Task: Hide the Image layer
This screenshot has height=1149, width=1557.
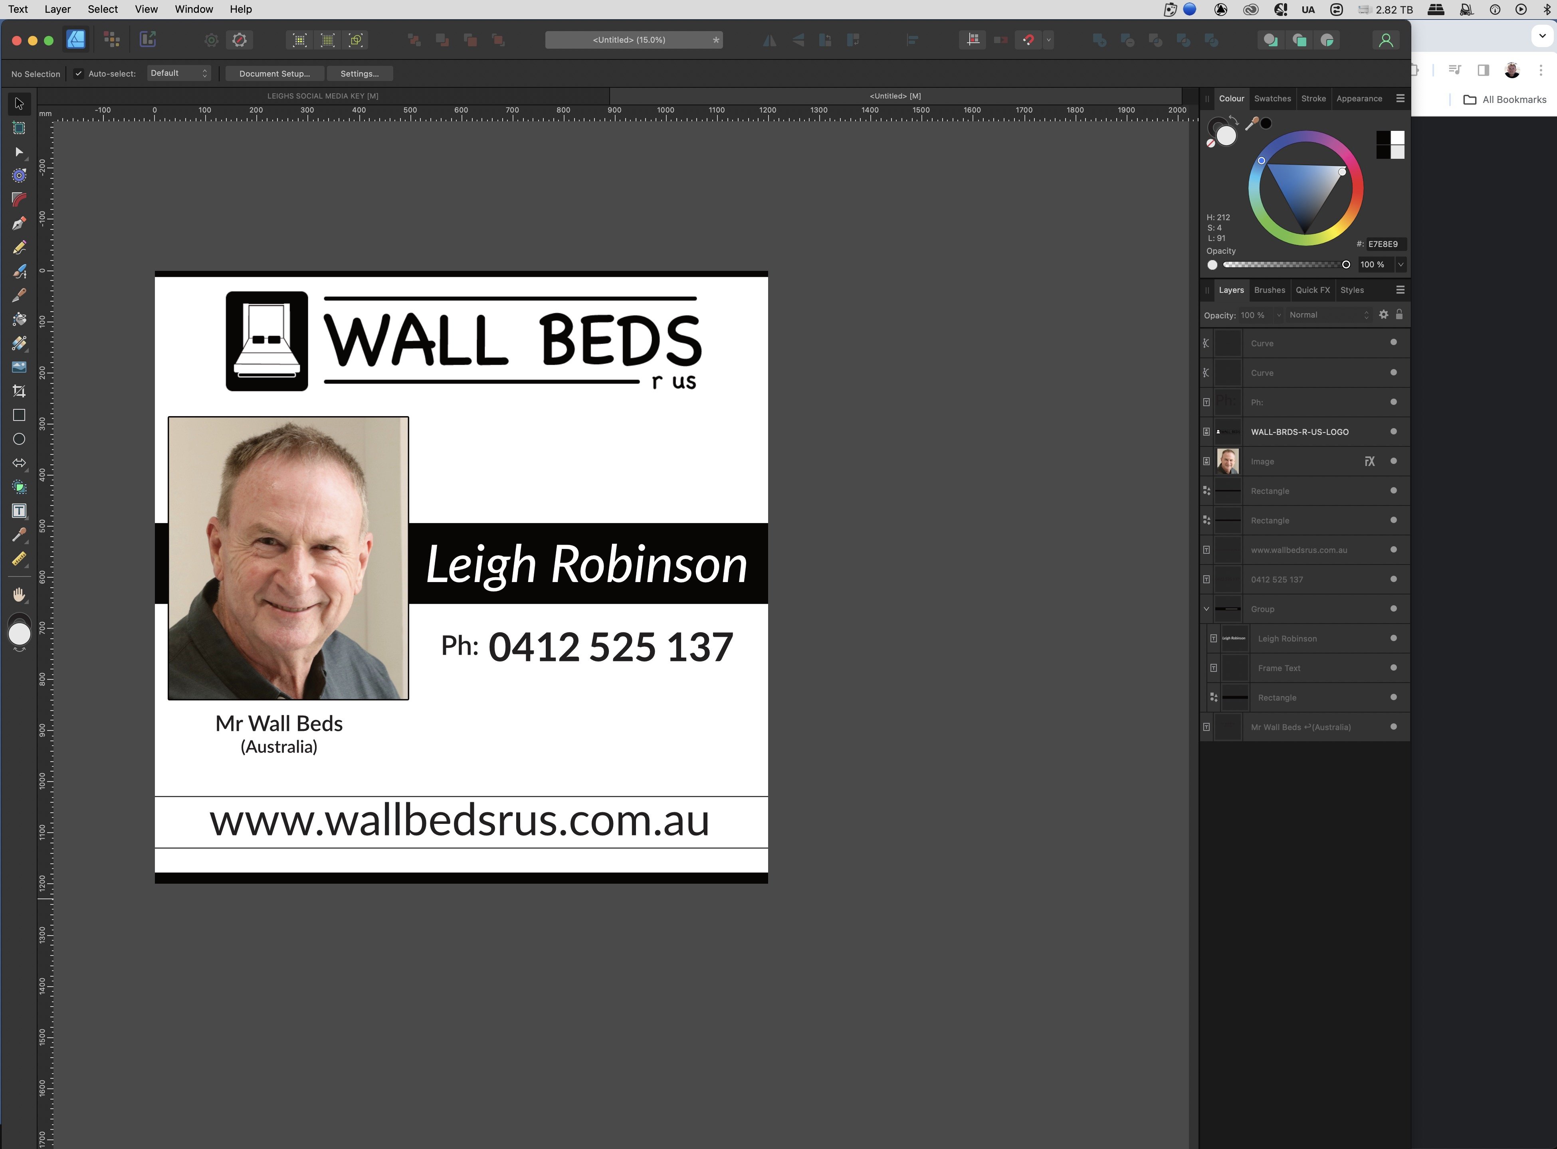Action: pos(1393,461)
